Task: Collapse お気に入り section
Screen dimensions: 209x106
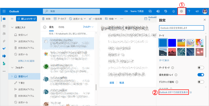Action: tap(12, 28)
